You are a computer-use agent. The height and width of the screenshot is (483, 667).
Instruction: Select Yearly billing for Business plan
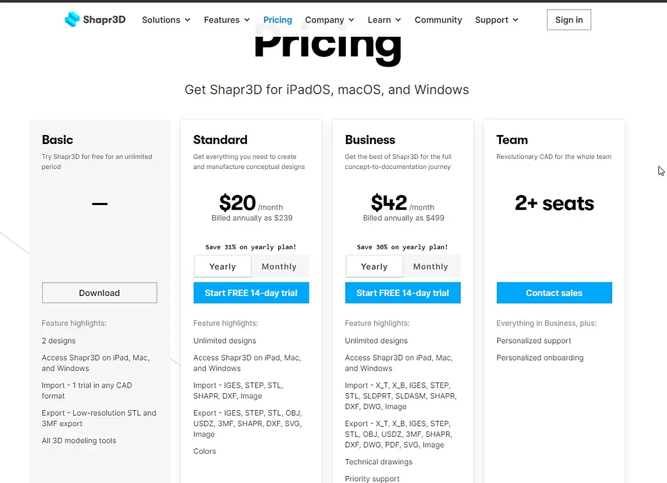(x=374, y=267)
